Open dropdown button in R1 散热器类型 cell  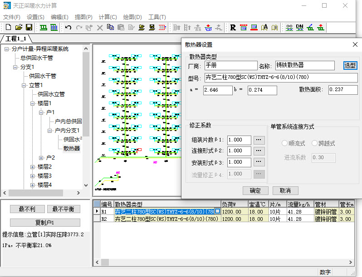tap(217, 211)
